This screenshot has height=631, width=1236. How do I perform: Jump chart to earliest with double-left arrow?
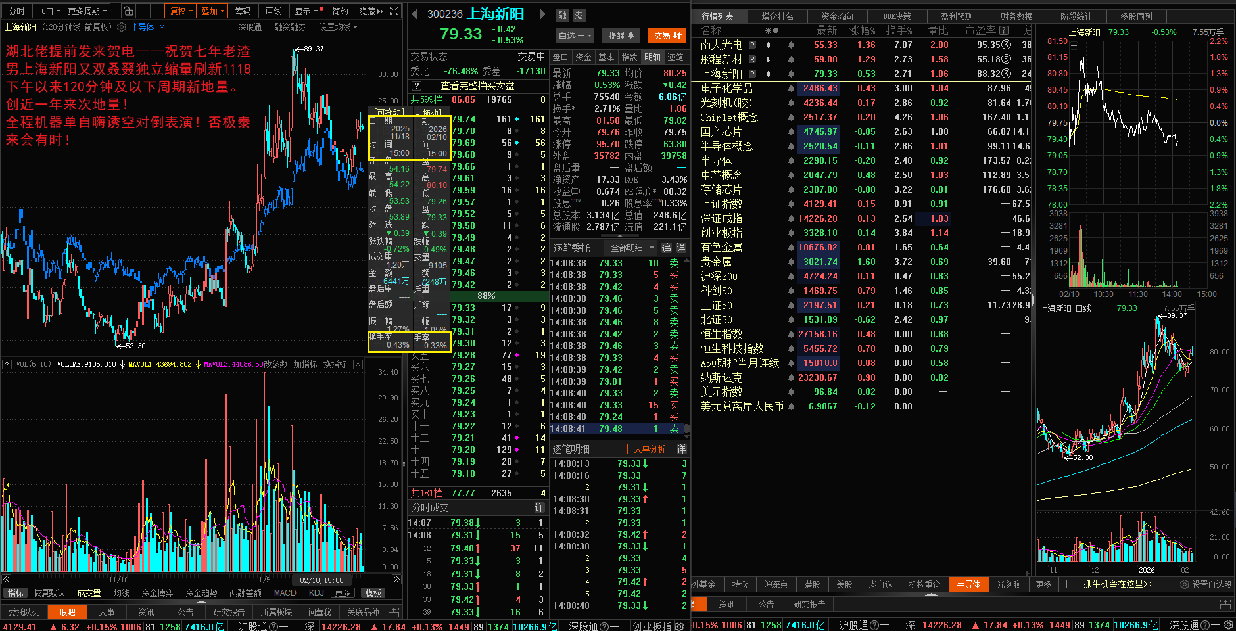(x=7, y=580)
